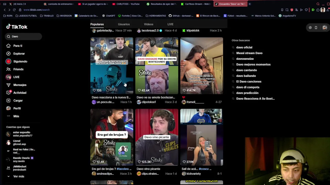Go back in browser history

[x=5, y=10]
